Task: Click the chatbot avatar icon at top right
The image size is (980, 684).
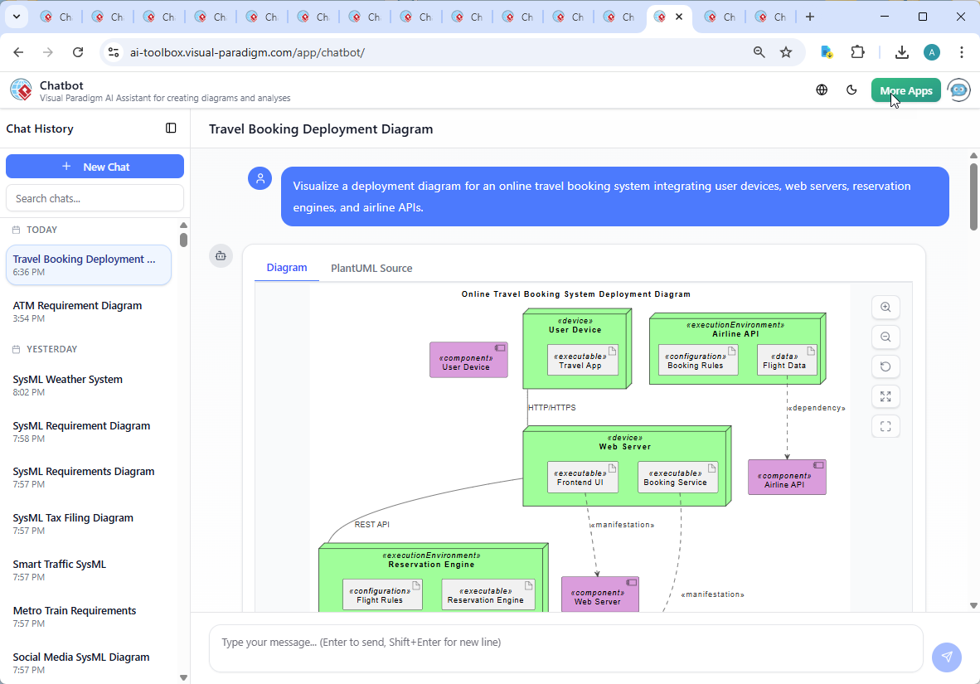Action: pos(959,90)
